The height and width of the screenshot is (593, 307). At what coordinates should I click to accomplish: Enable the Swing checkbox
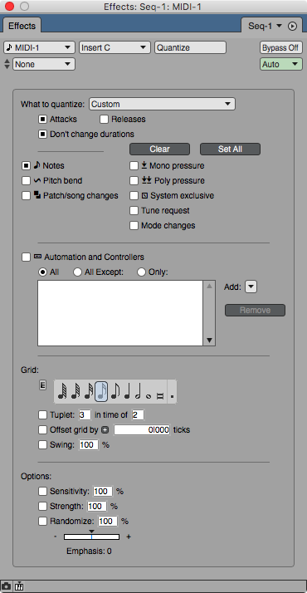[42, 445]
